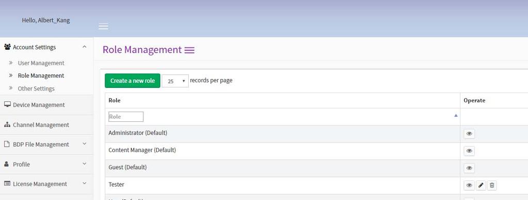
Task: View Guest (Default) role details
Action: point(469,168)
